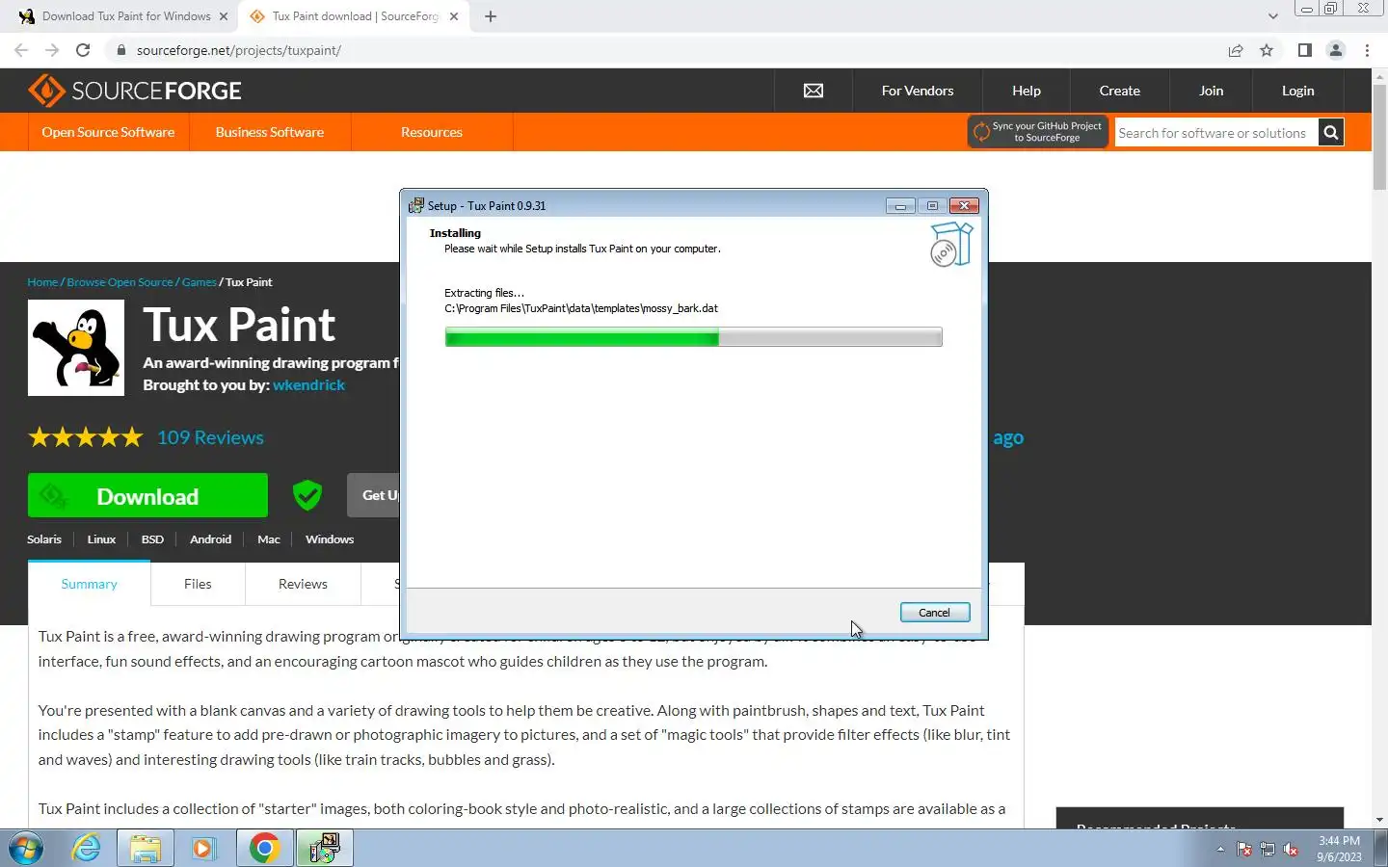Reload the page with refresh icon
The height and width of the screenshot is (867, 1388).
pyautogui.click(x=83, y=50)
